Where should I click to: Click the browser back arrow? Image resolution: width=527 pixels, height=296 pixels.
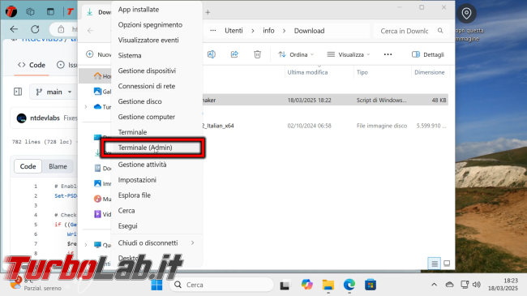click(x=14, y=29)
